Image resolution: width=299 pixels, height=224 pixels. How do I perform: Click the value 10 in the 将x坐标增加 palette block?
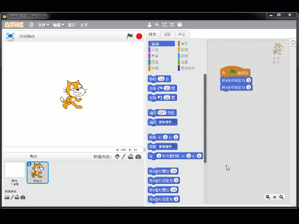pyautogui.click(x=174, y=171)
